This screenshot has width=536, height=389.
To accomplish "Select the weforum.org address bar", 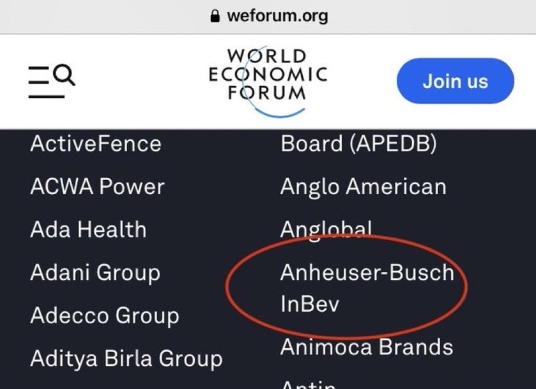I will point(268,17).
